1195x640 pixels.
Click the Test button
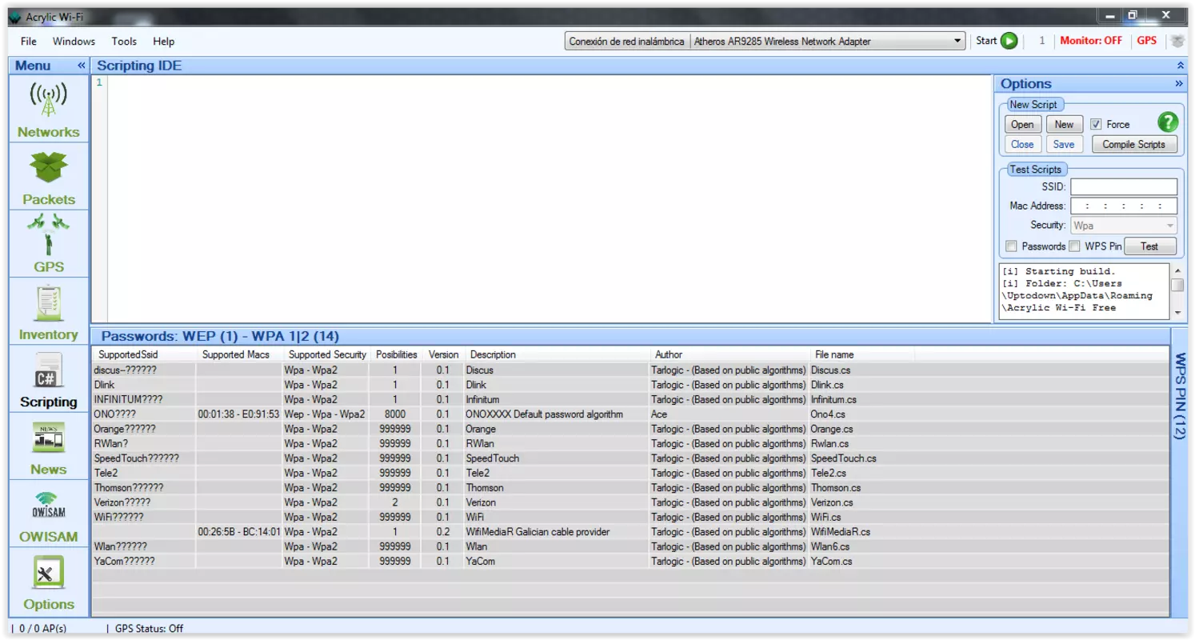pyautogui.click(x=1149, y=246)
